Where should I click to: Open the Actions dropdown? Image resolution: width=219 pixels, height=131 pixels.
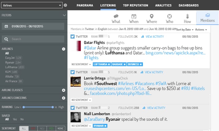coord(201,30)
